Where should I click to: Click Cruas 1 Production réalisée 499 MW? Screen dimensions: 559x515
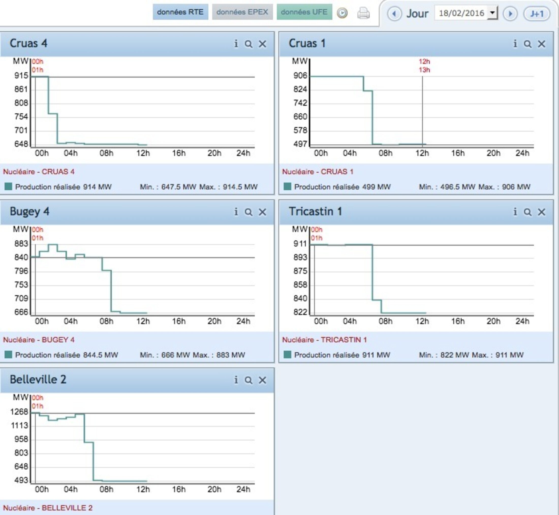point(342,187)
